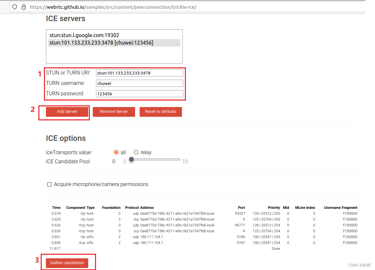Click the ICE servers heading
375x270 pixels.
[x=65, y=19]
